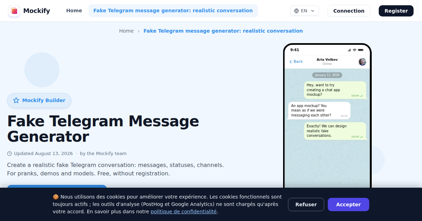
Task: Click the globe language icon
Action: [x=296, y=11]
